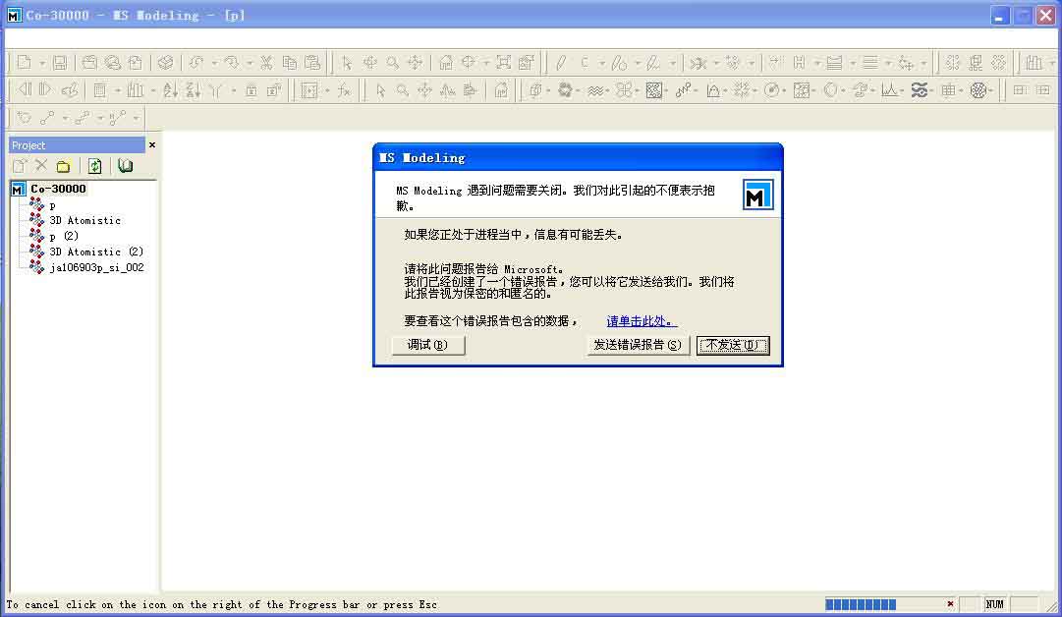Click the Cut scissors icon
This screenshot has width=1062, height=617.
click(266, 63)
